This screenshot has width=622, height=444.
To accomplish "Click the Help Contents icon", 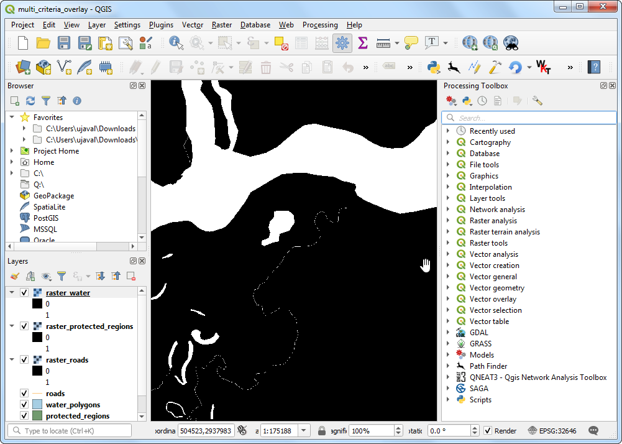I will coord(594,67).
